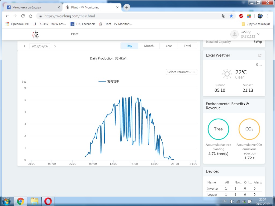Click the 2019/07/06 date field
The image size is (275, 206).
(x=40, y=46)
